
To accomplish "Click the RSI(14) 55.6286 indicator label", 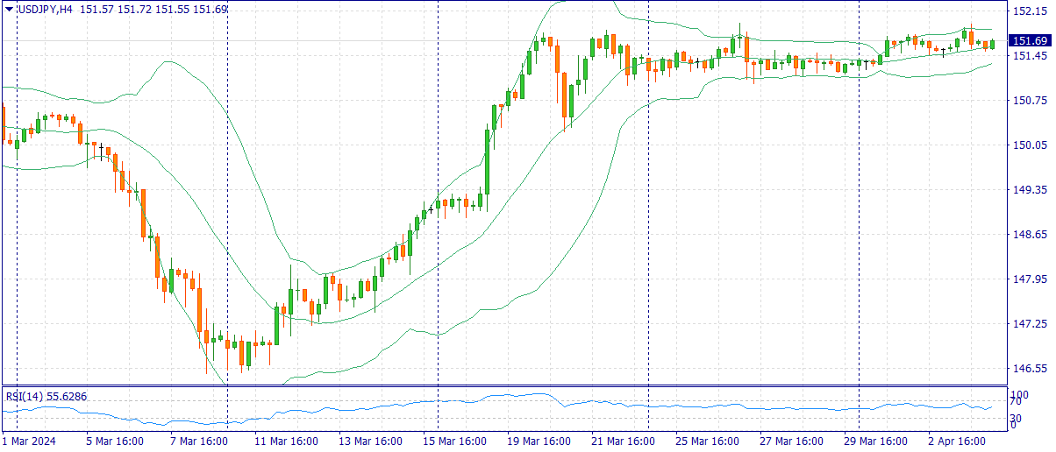I will (x=46, y=397).
